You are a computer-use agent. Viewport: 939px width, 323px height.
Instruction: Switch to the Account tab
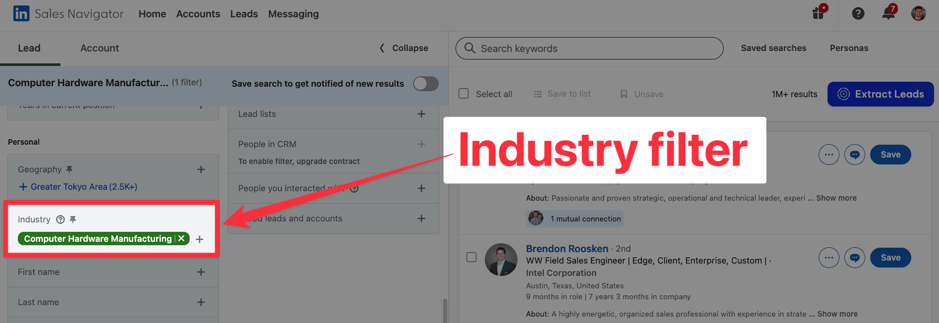[100, 48]
